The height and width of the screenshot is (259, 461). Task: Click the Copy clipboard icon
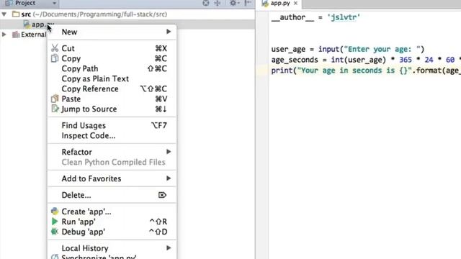[x=55, y=58]
